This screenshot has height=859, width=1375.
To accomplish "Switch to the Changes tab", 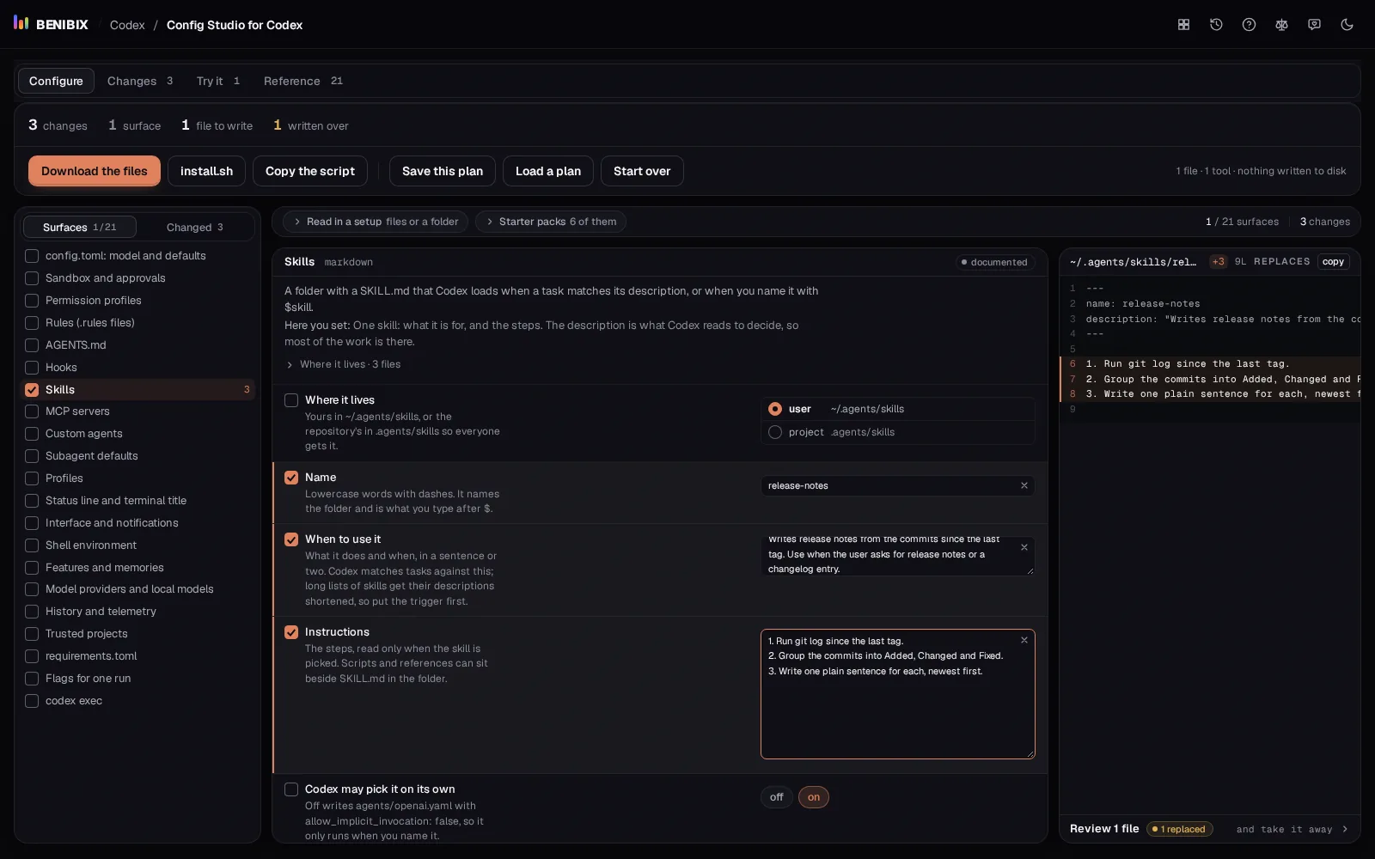I will 140,81.
